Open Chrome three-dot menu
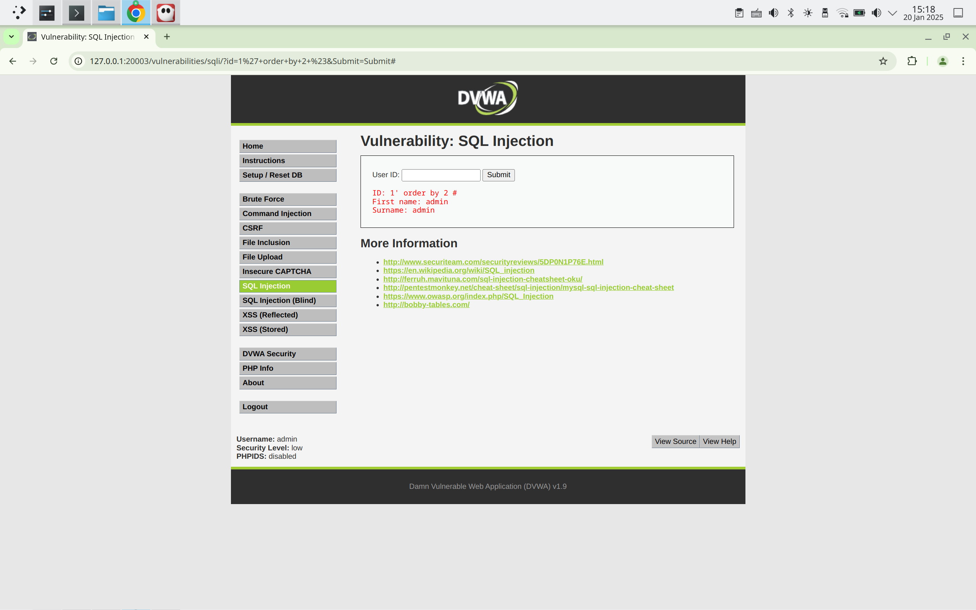The image size is (976, 610). click(x=963, y=61)
